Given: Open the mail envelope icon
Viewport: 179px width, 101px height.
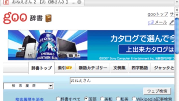Looking at the screenshot, I should click(x=151, y=23).
